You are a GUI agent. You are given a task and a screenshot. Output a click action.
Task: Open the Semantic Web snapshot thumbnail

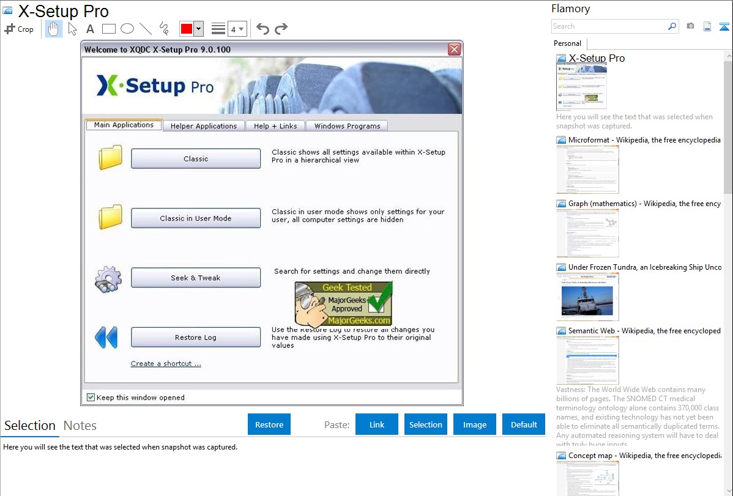(587, 360)
